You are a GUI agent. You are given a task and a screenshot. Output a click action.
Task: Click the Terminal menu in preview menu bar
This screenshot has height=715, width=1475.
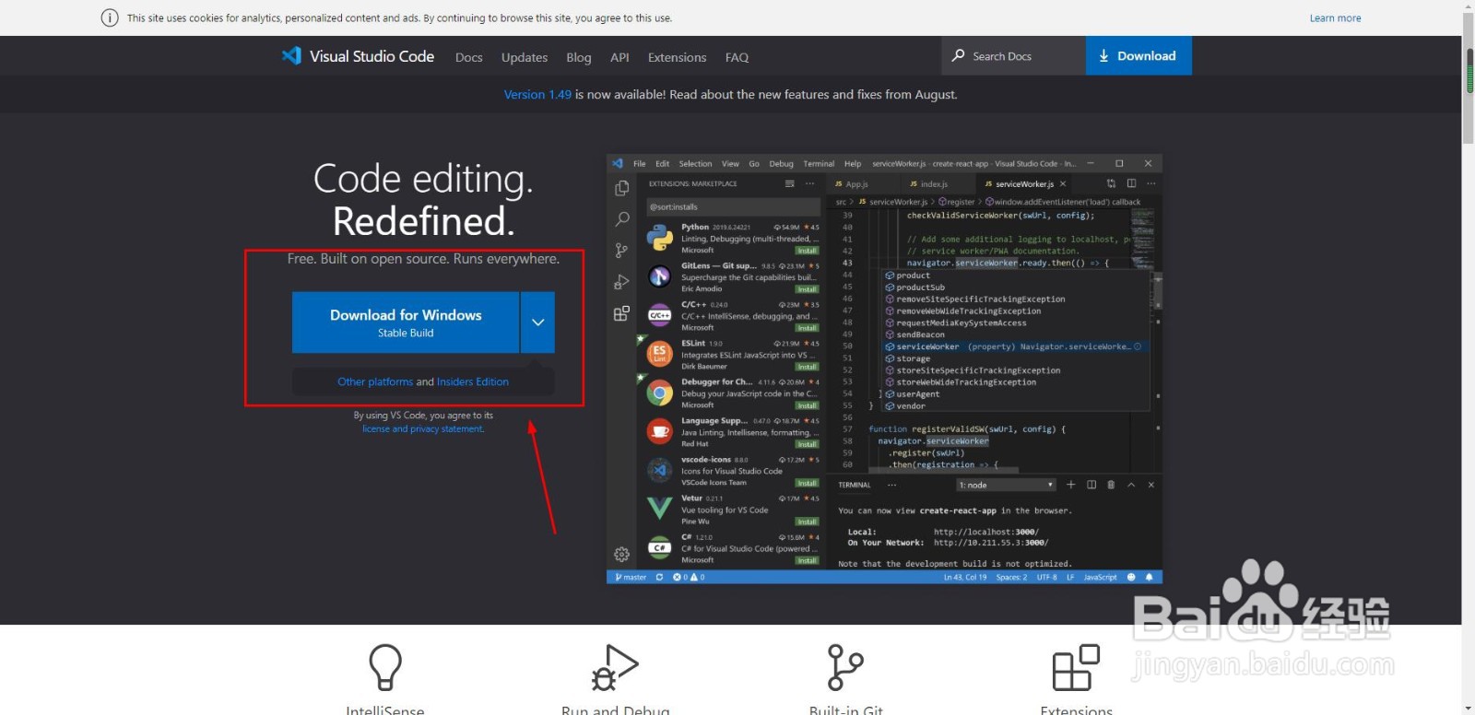point(819,164)
